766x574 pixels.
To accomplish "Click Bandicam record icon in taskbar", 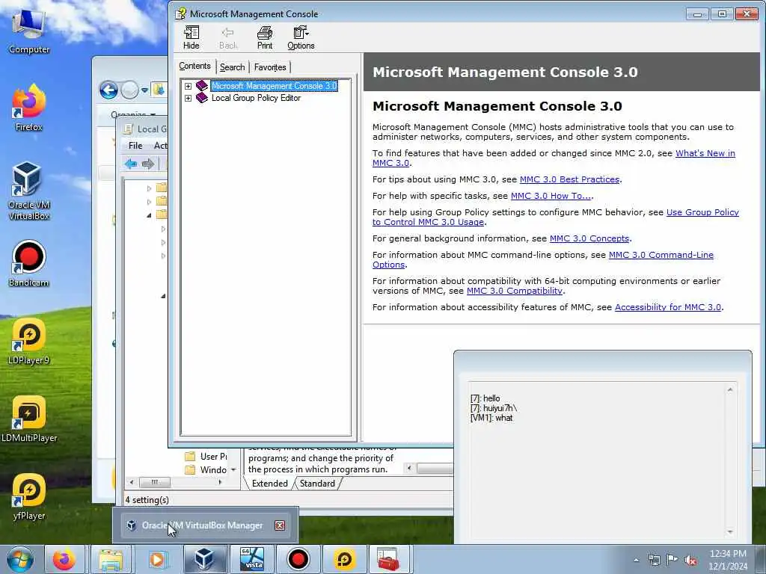I will [298, 559].
